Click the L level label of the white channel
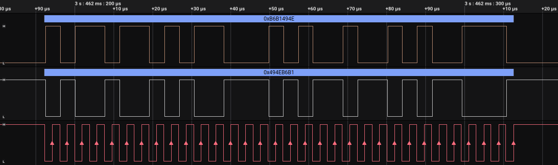558x165 pixels. (x=4, y=117)
